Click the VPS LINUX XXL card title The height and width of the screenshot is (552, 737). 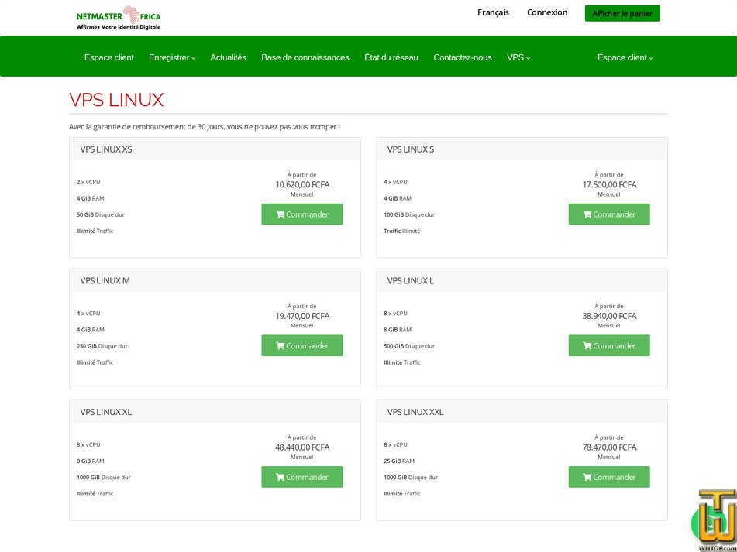(415, 413)
